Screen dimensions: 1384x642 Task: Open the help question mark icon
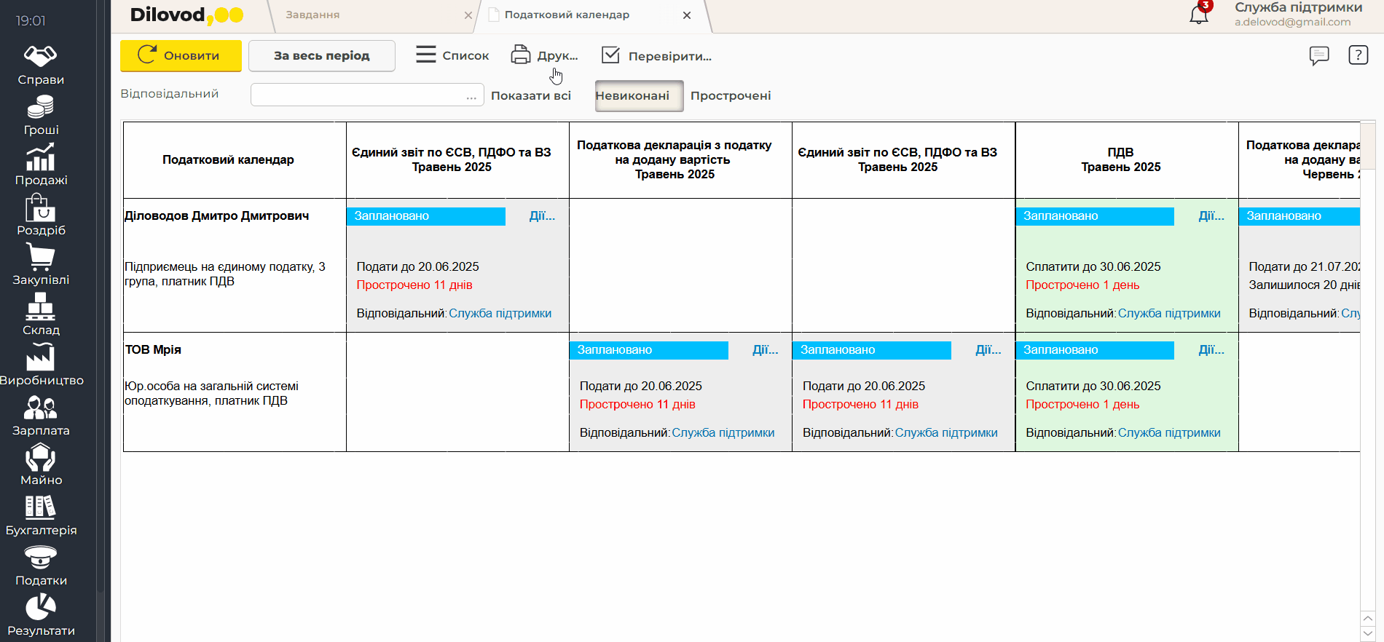pyautogui.click(x=1358, y=55)
